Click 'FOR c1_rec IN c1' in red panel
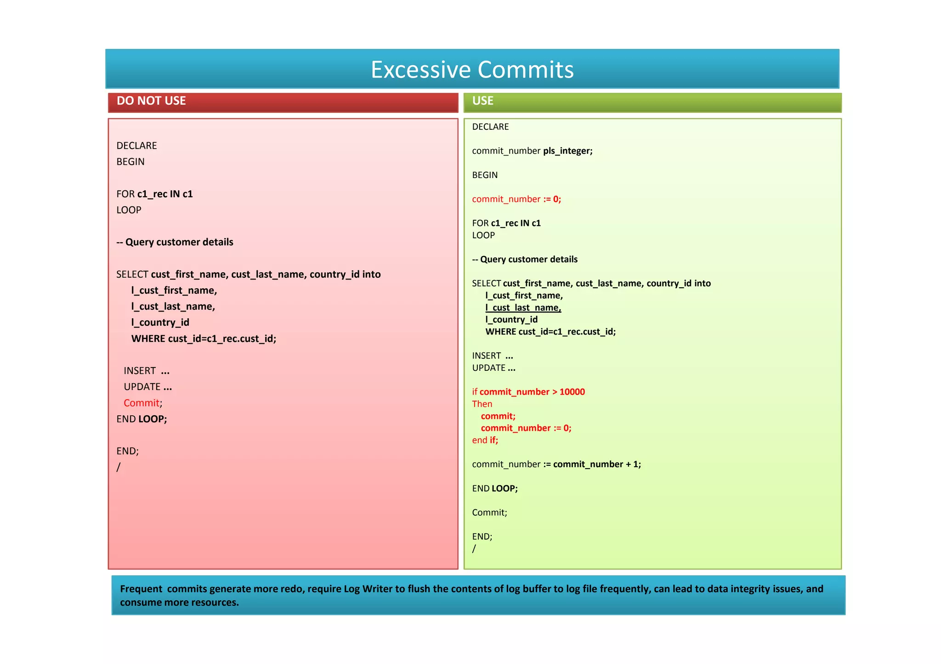The image size is (941, 664). [x=154, y=194]
